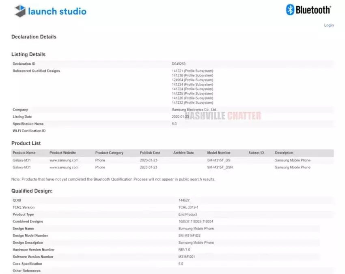Image resolution: width=345 pixels, height=274 pixels.
Task: Click referenced design 141232 Profile Subsystem
Action: point(192,103)
